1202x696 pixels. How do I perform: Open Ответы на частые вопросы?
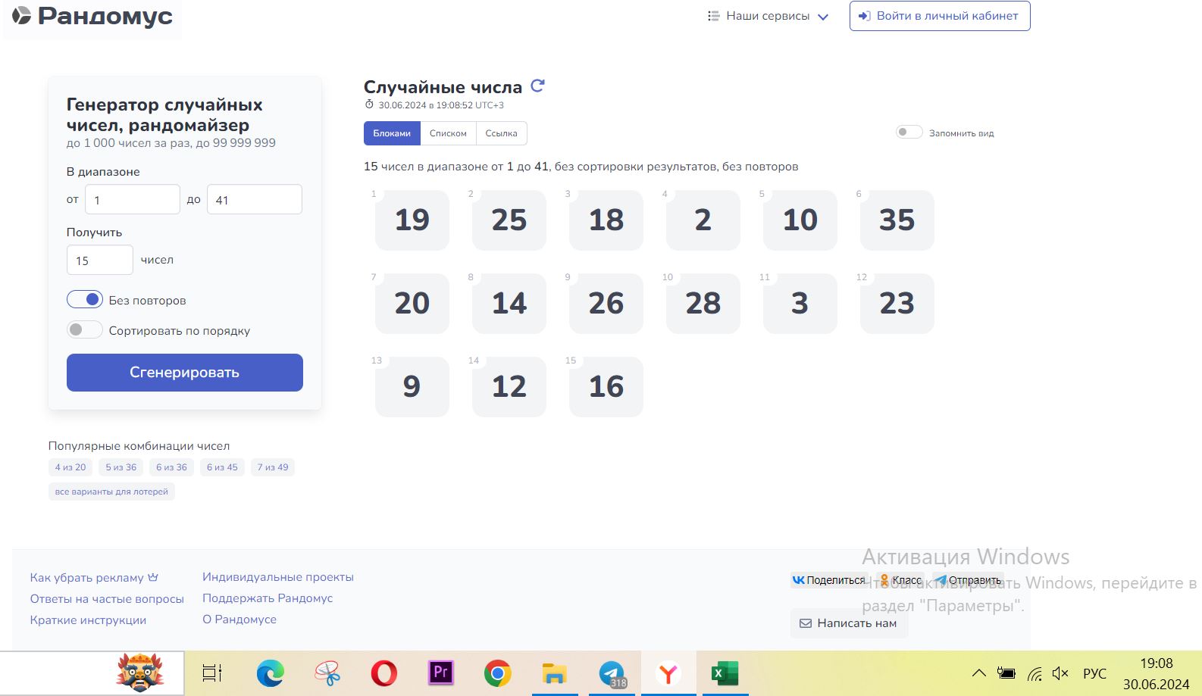click(x=107, y=598)
